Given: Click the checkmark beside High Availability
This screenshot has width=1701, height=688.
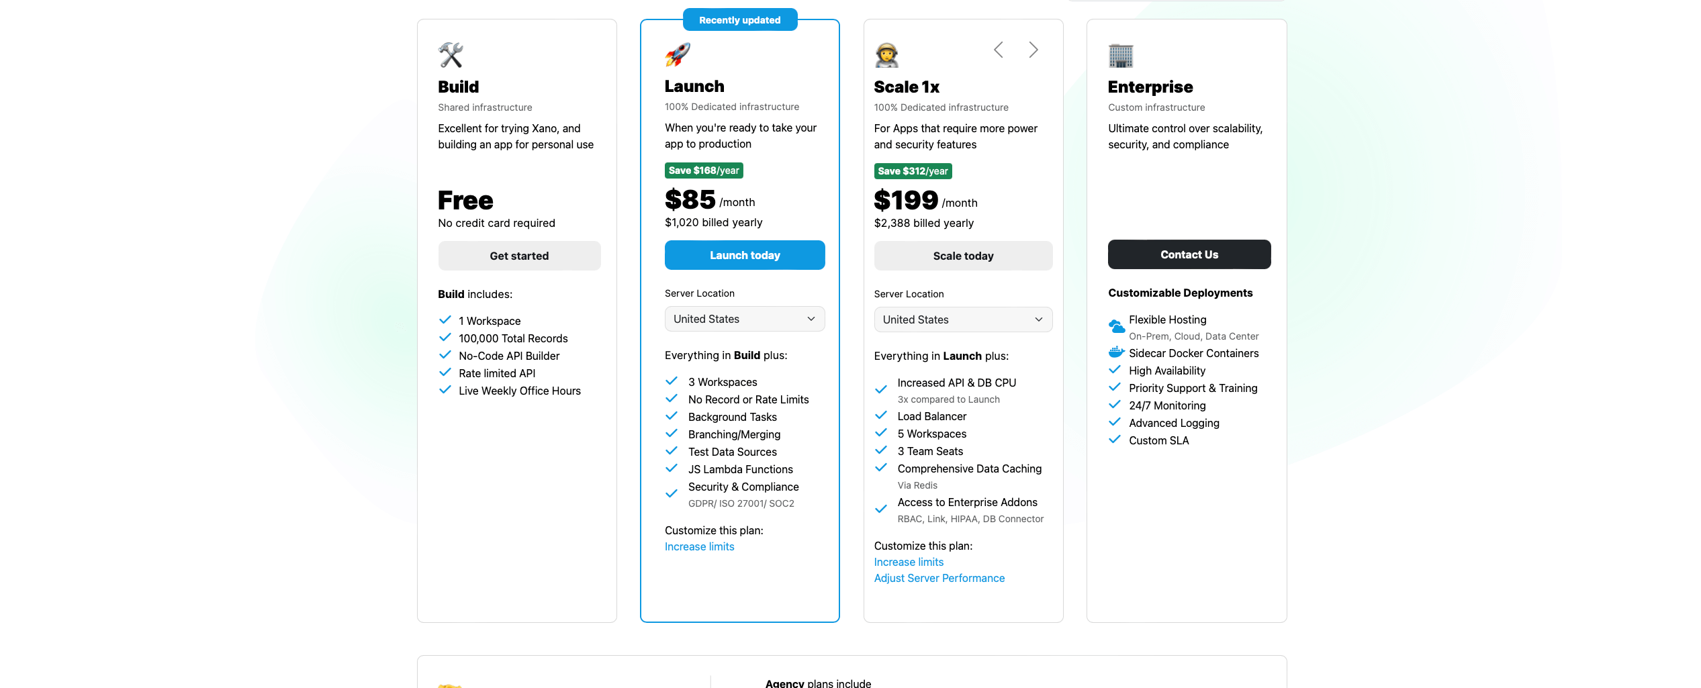Looking at the screenshot, I should pos(1115,370).
